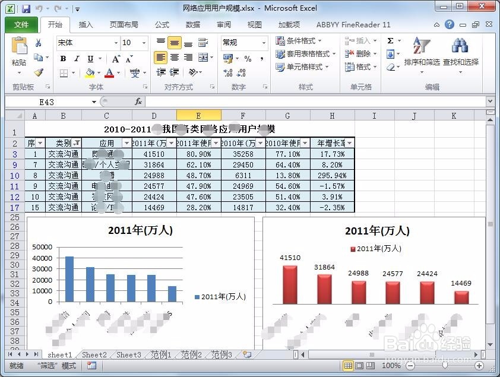Viewport: 500px width, 377px height.
Task: Click the Cut scissors icon
Action: coord(39,43)
